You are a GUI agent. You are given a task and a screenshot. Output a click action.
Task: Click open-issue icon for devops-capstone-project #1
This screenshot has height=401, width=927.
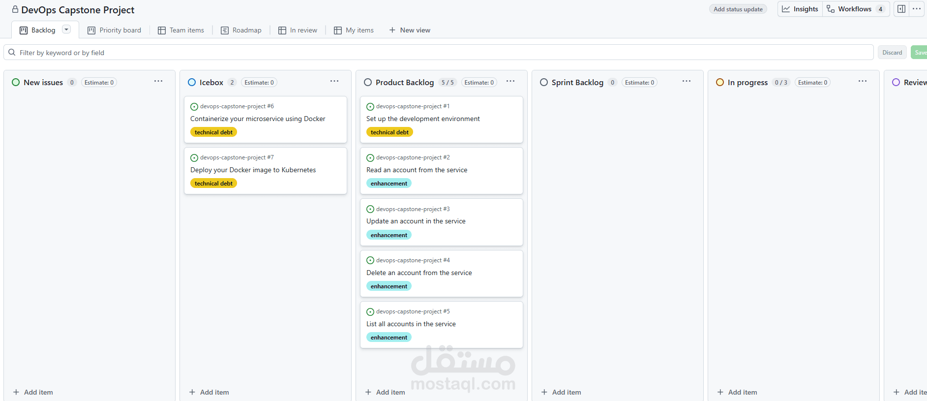coord(370,107)
